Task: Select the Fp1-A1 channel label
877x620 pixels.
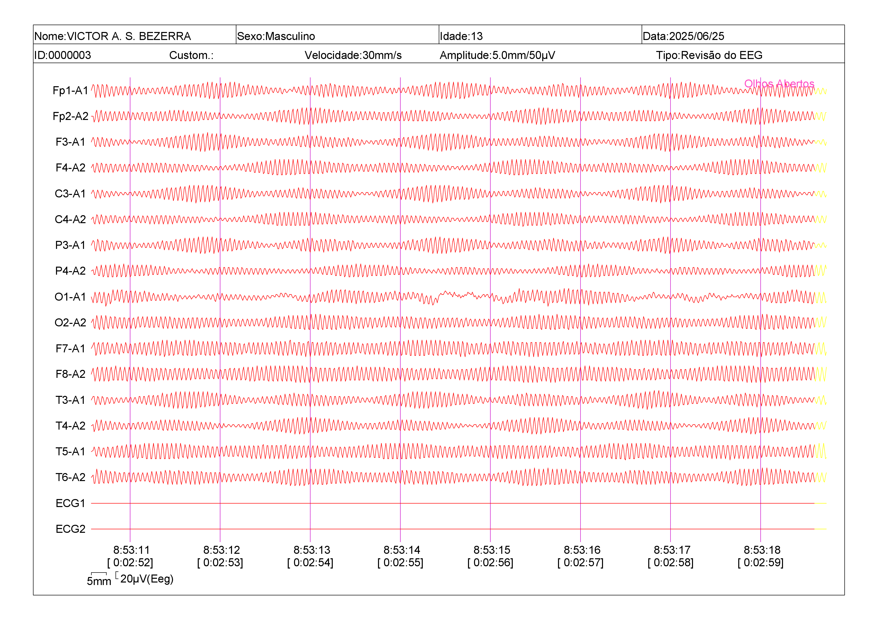Action: point(70,90)
